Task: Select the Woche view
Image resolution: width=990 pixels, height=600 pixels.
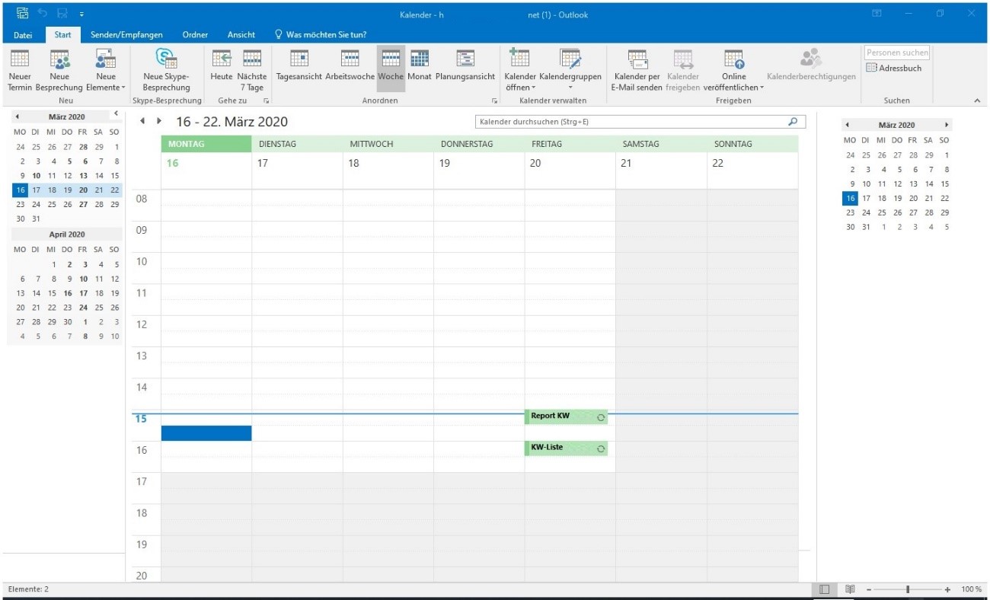Action: 391,70
